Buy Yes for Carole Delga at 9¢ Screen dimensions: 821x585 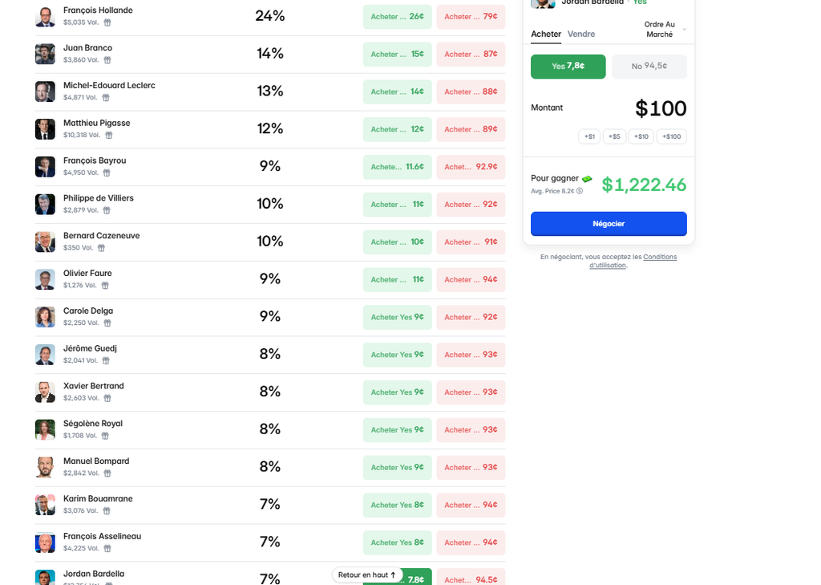tap(398, 317)
